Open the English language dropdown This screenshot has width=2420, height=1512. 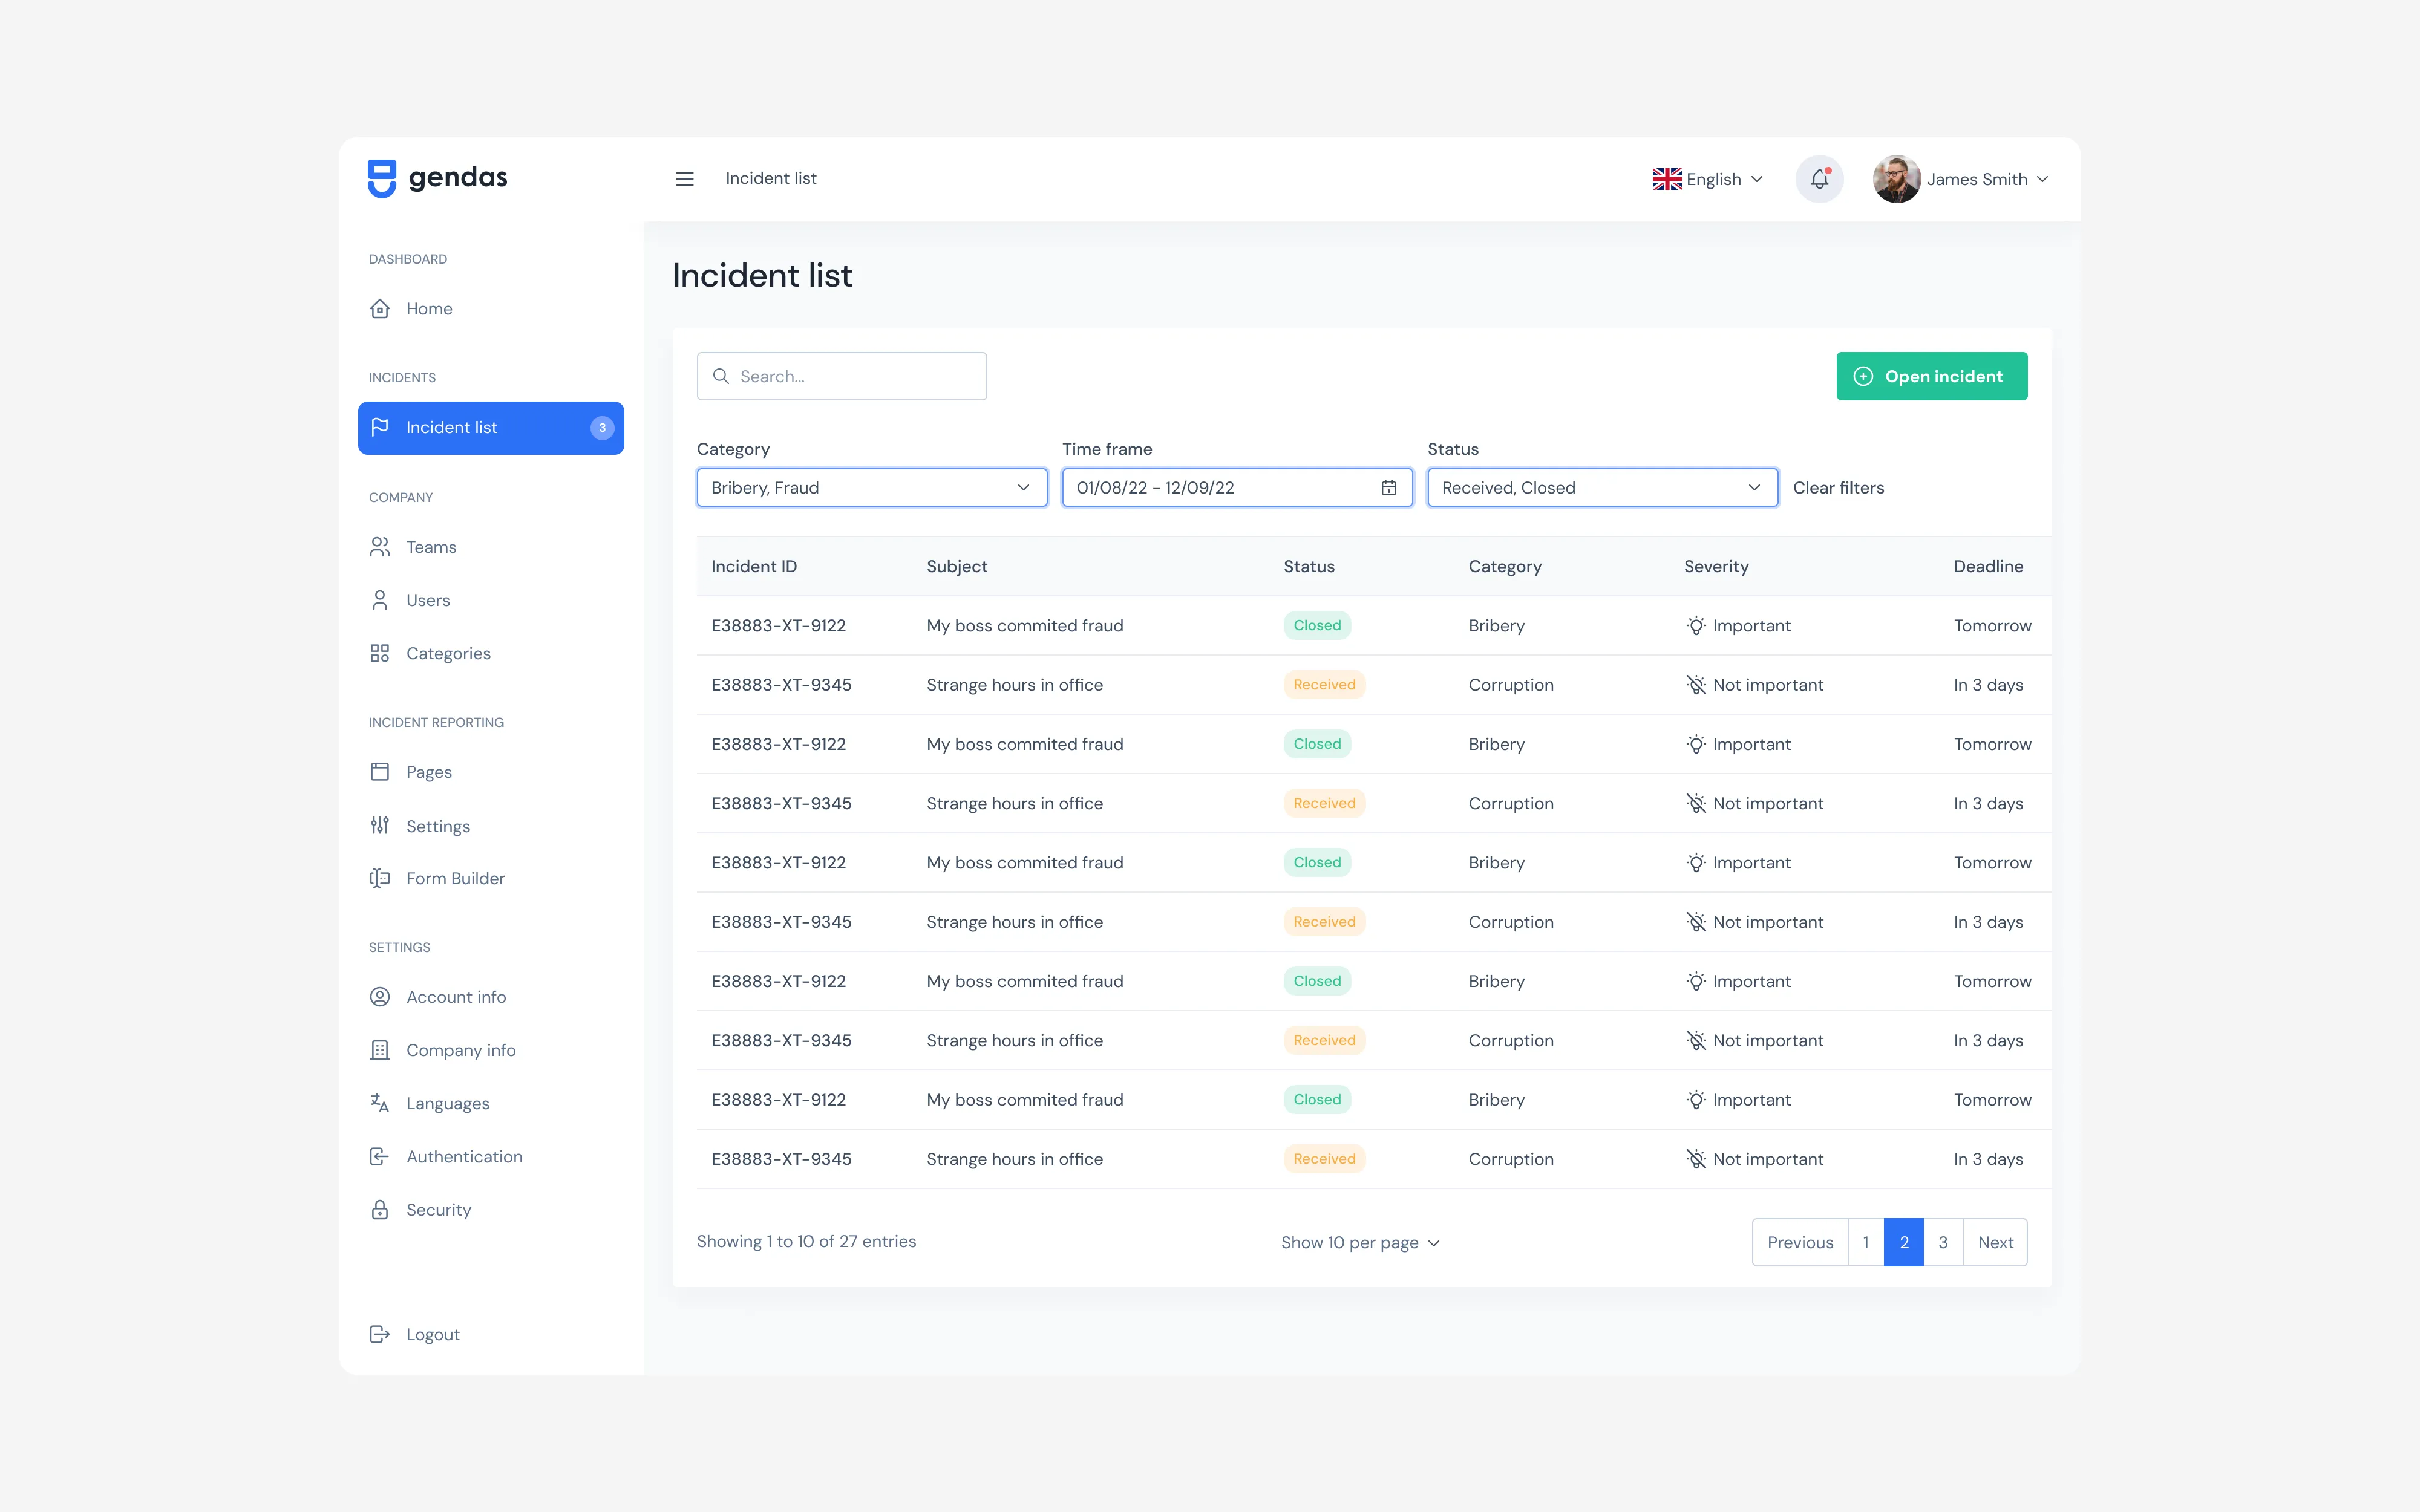point(1709,179)
